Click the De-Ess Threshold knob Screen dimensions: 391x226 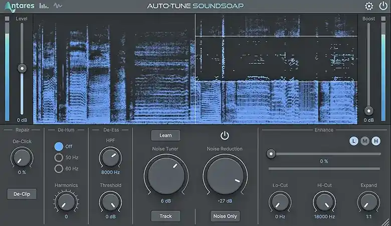click(110, 202)
